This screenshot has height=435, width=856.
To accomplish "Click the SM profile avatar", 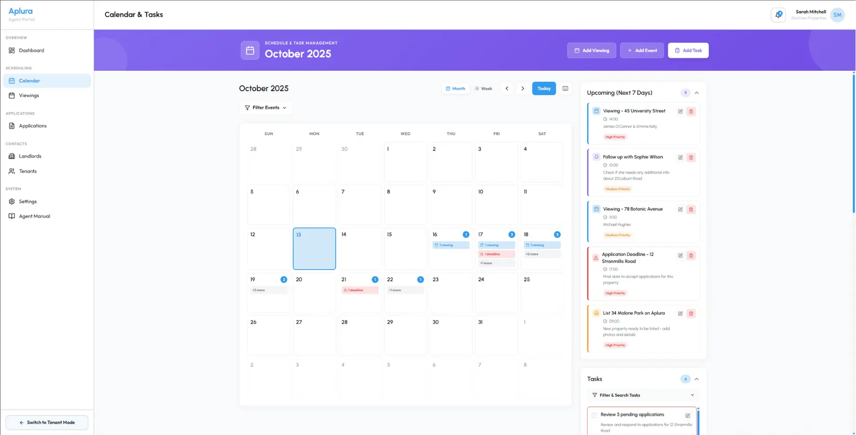I will [838, 15].
